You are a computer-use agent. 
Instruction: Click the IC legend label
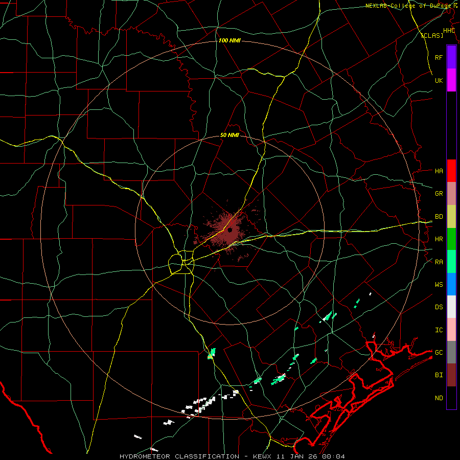(x=439, y=330)
